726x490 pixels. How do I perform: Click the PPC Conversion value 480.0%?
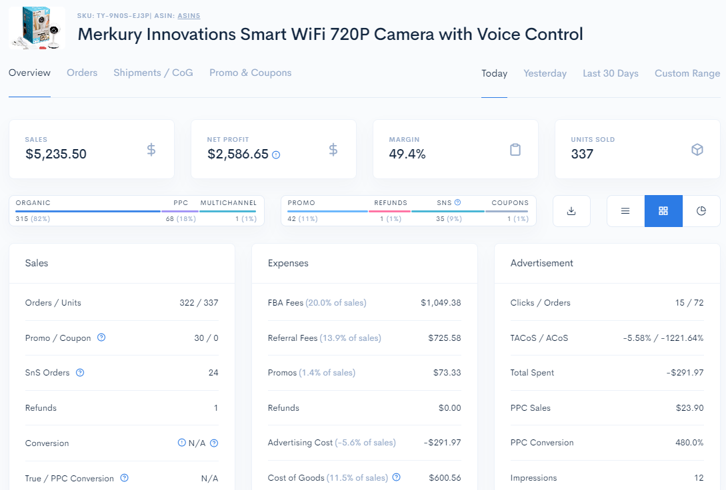[x=689, y=442]
